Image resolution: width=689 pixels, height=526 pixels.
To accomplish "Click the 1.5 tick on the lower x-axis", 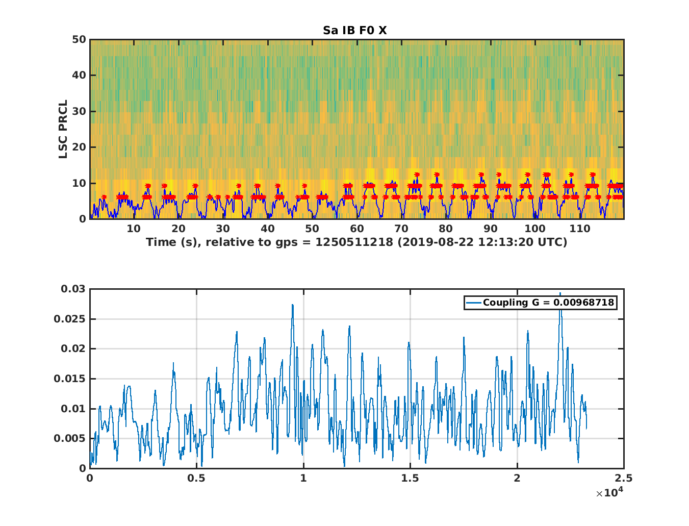I will (x=410, y=478).
